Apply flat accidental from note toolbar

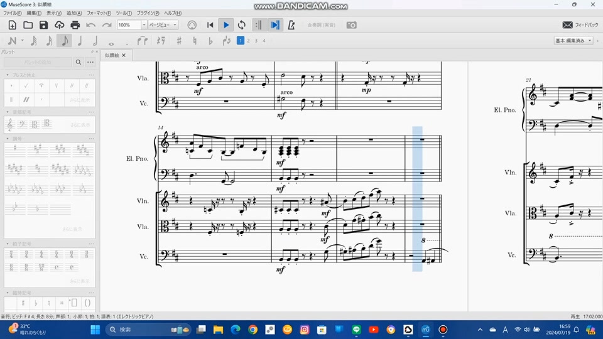coord(210,41)
